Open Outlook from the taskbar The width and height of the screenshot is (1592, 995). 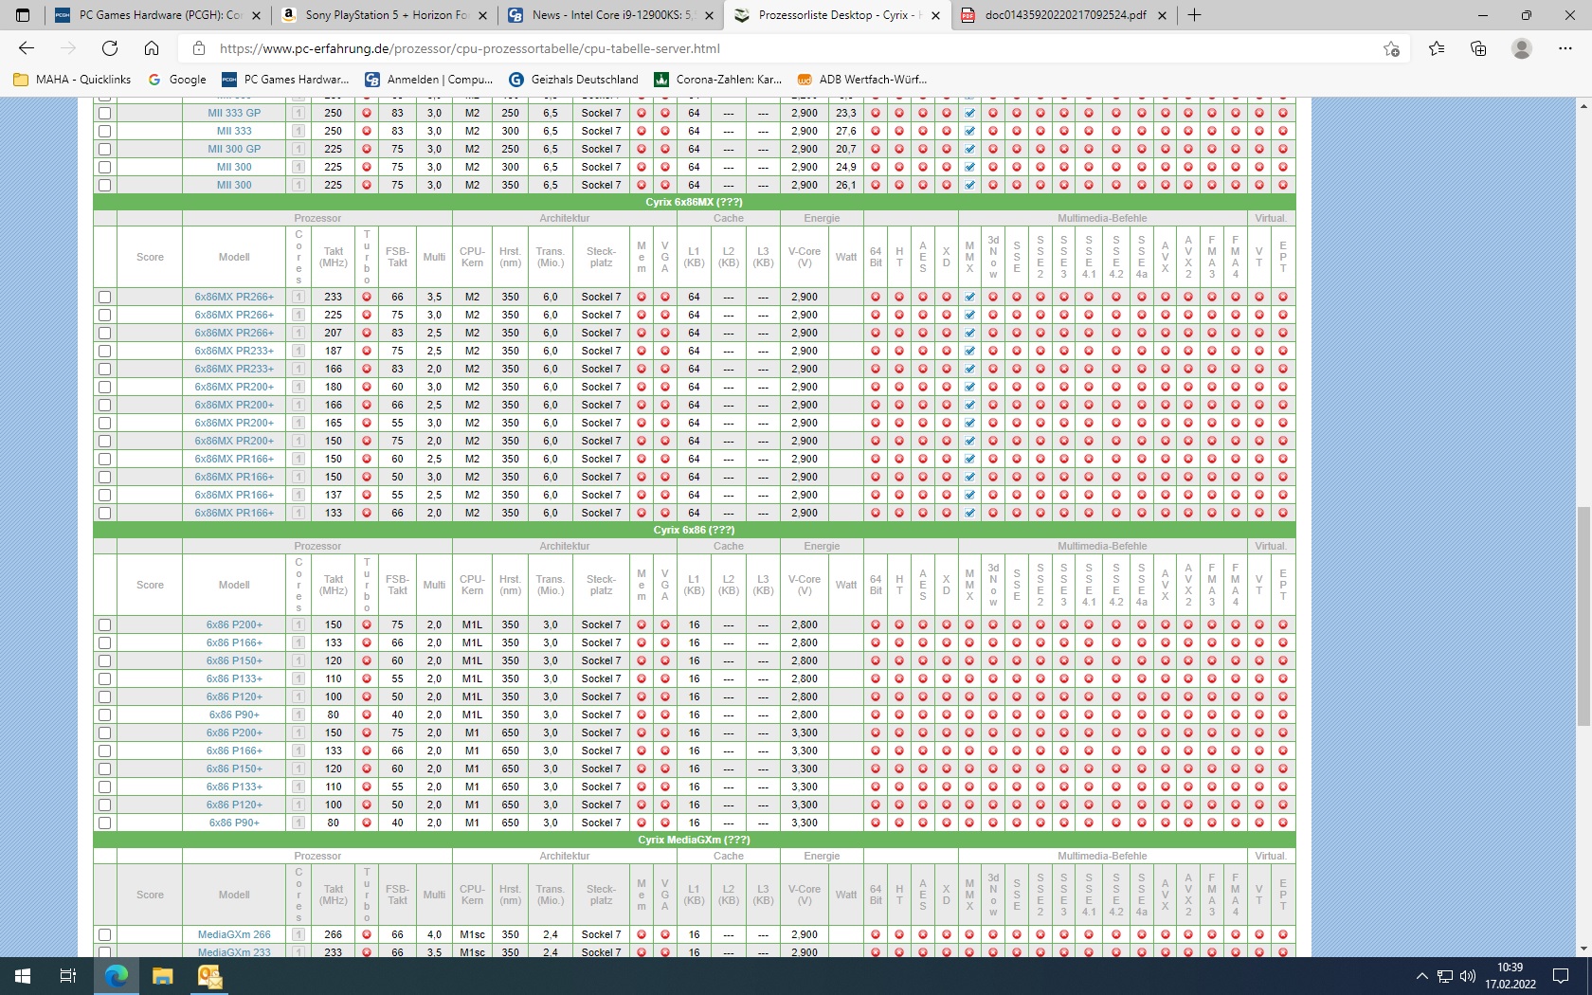pyautogui.click(x=209, y=976)
